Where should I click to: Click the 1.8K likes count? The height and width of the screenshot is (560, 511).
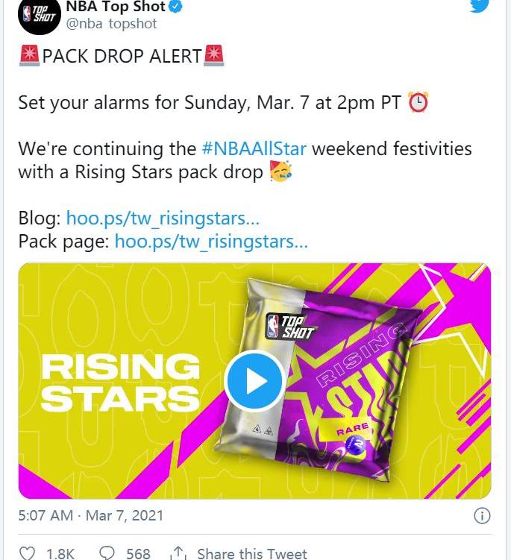[60, 553]
